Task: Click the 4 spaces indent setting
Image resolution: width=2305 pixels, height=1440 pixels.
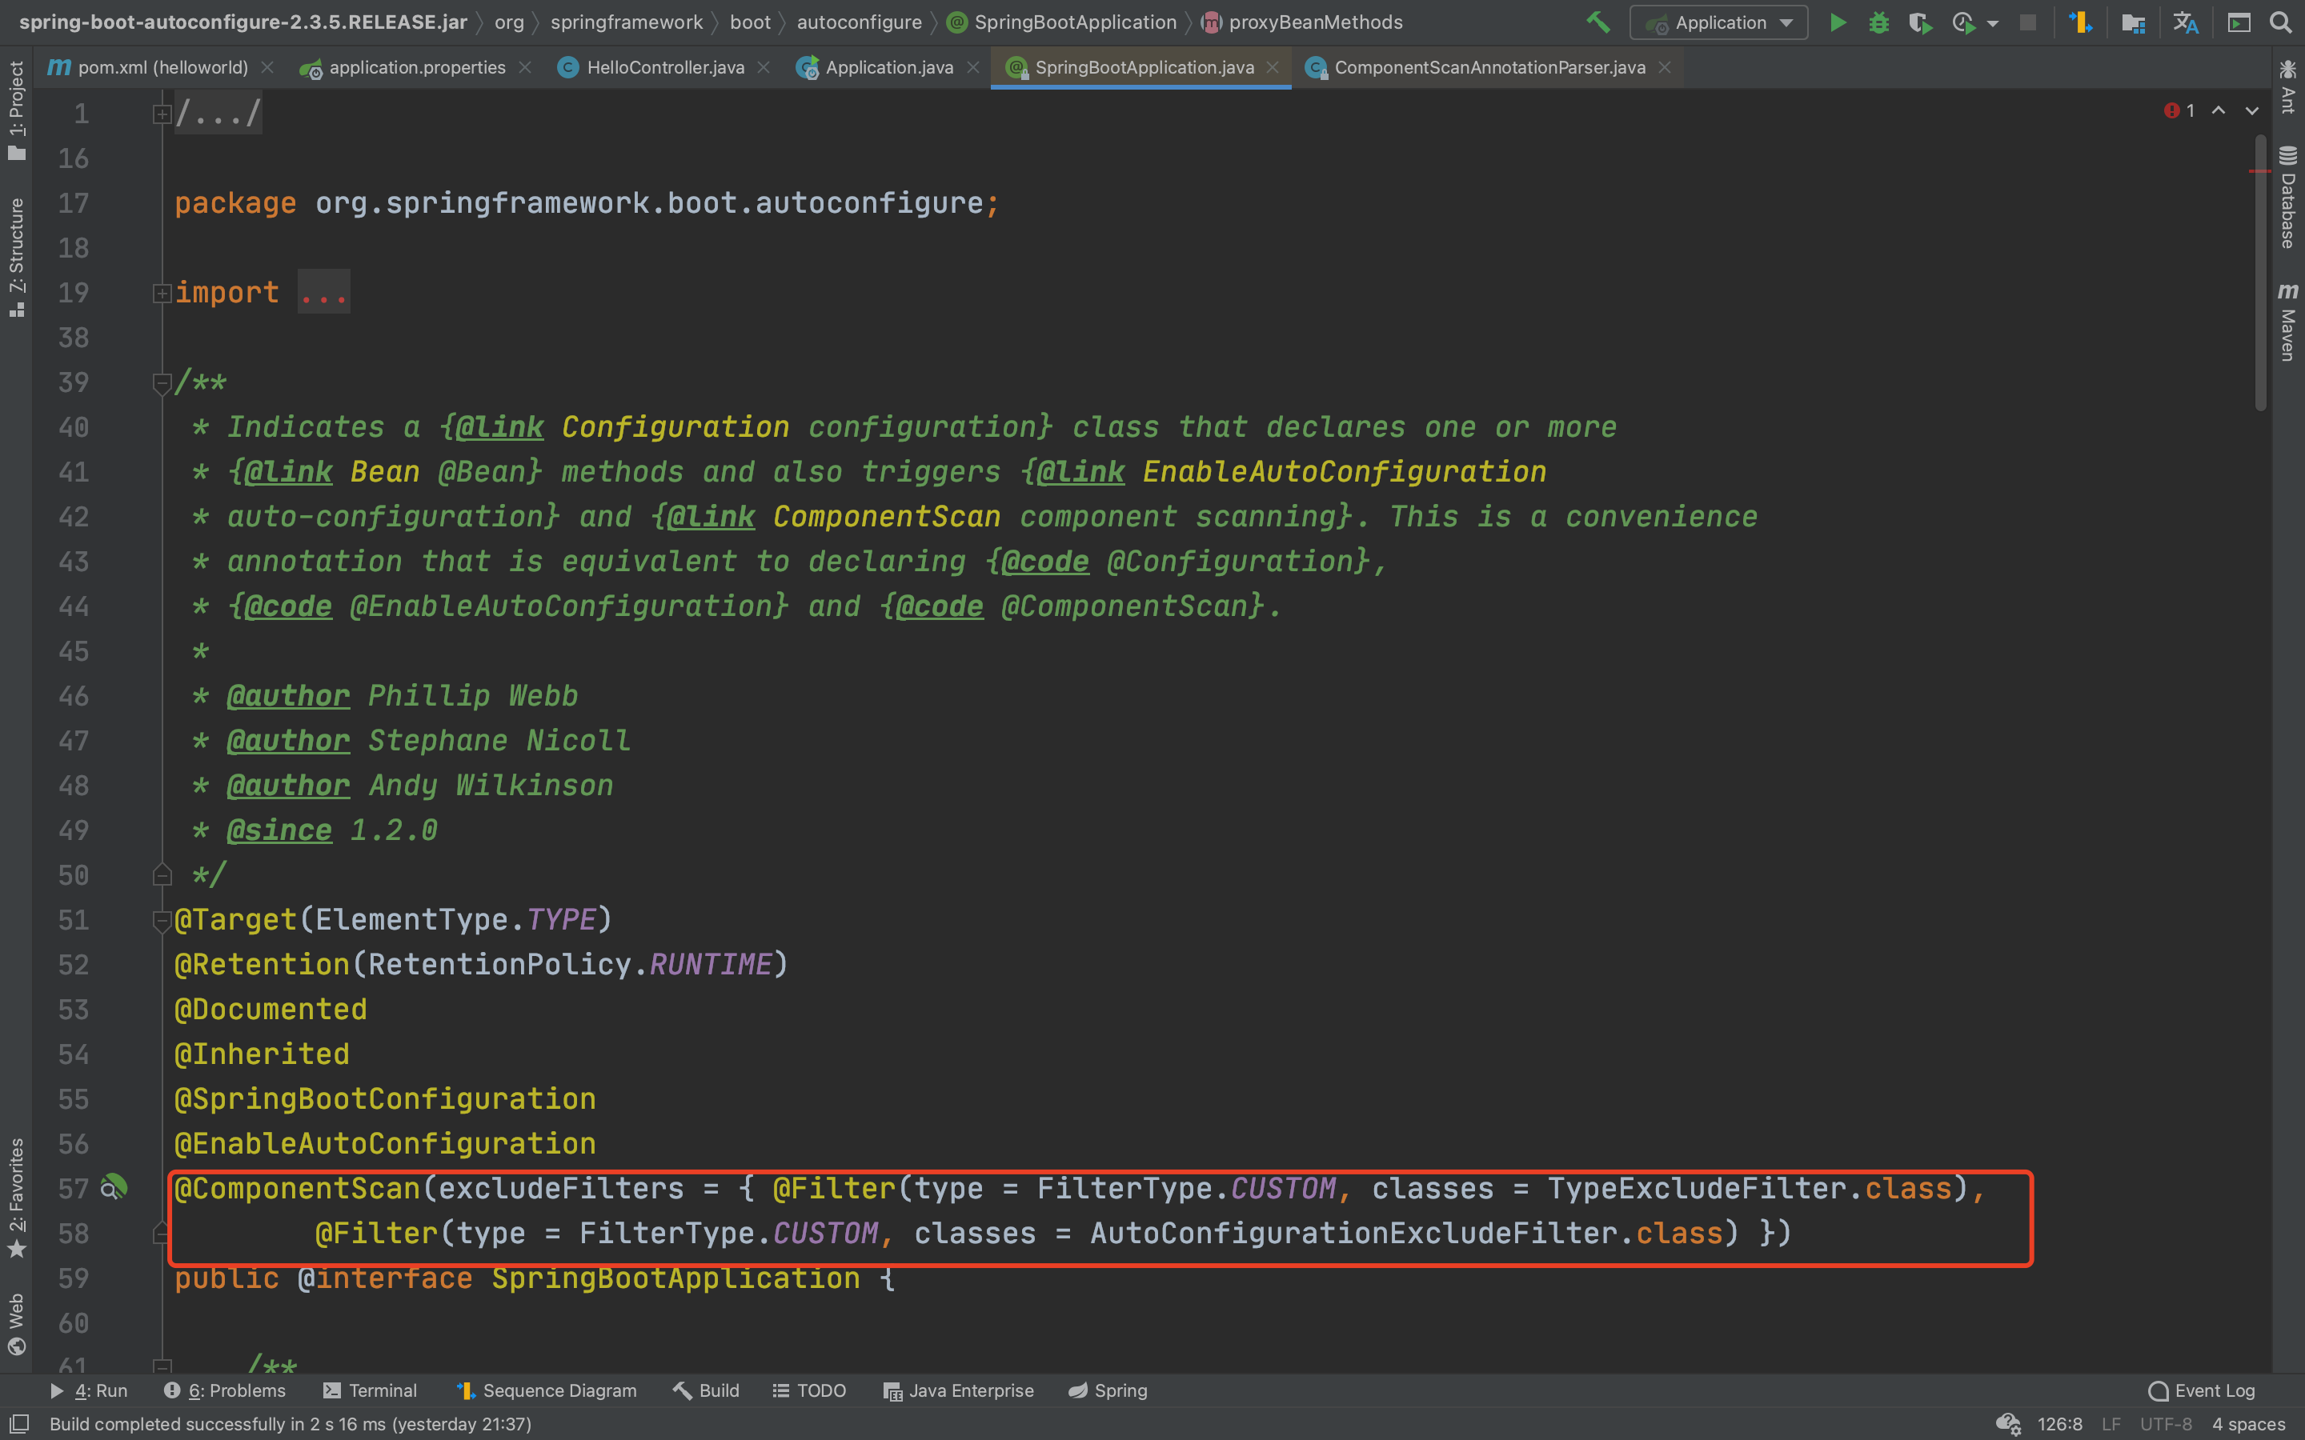Action: [x=2248, y=1424]
